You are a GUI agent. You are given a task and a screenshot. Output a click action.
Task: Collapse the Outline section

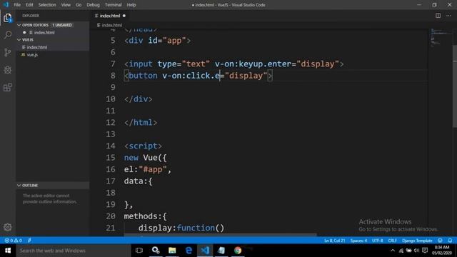(x=19, y=186)
